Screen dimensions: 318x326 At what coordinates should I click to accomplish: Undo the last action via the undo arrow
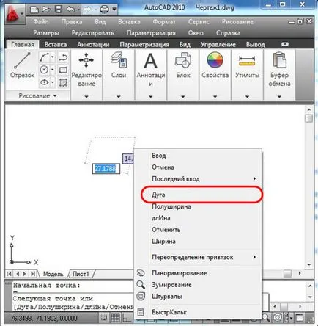click(x=71, y=10)
